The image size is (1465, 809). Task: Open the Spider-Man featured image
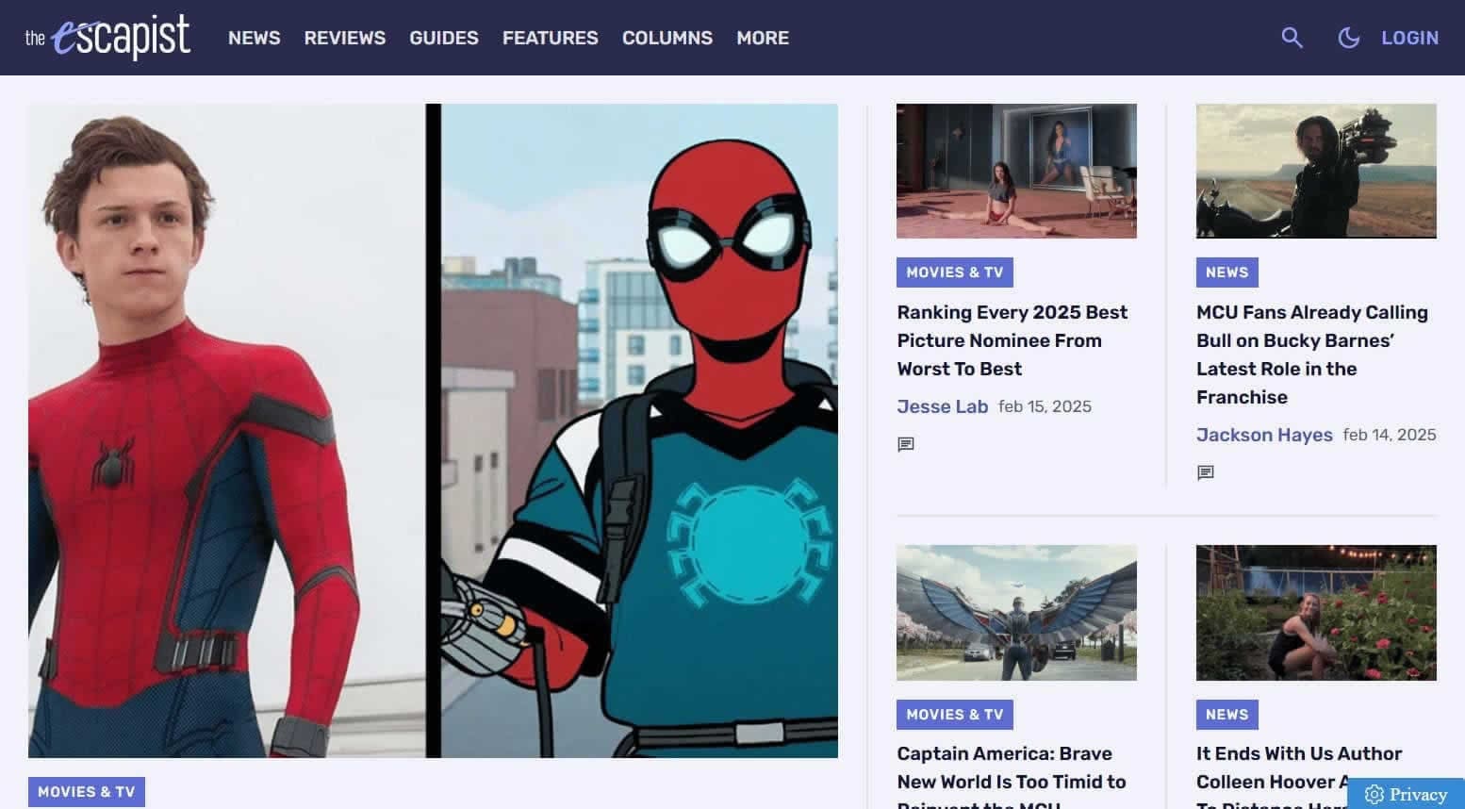pyautogui.click(x=433, y=430)
